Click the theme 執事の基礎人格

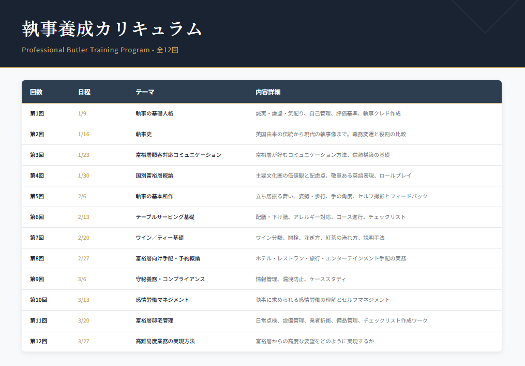[154, 113]
